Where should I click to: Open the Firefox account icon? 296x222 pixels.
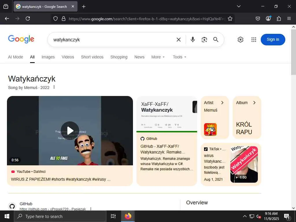[268, 18]
